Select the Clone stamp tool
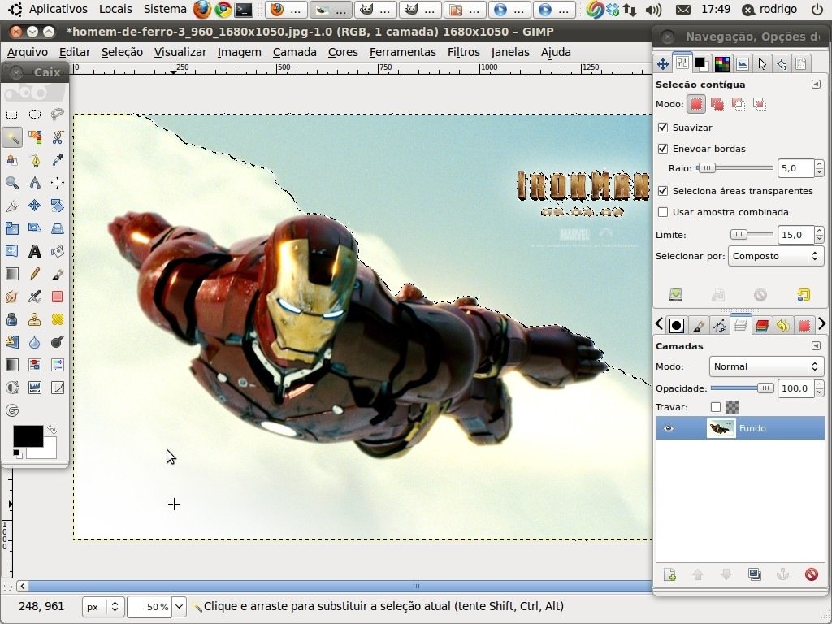832x624 pixels. 34,319
